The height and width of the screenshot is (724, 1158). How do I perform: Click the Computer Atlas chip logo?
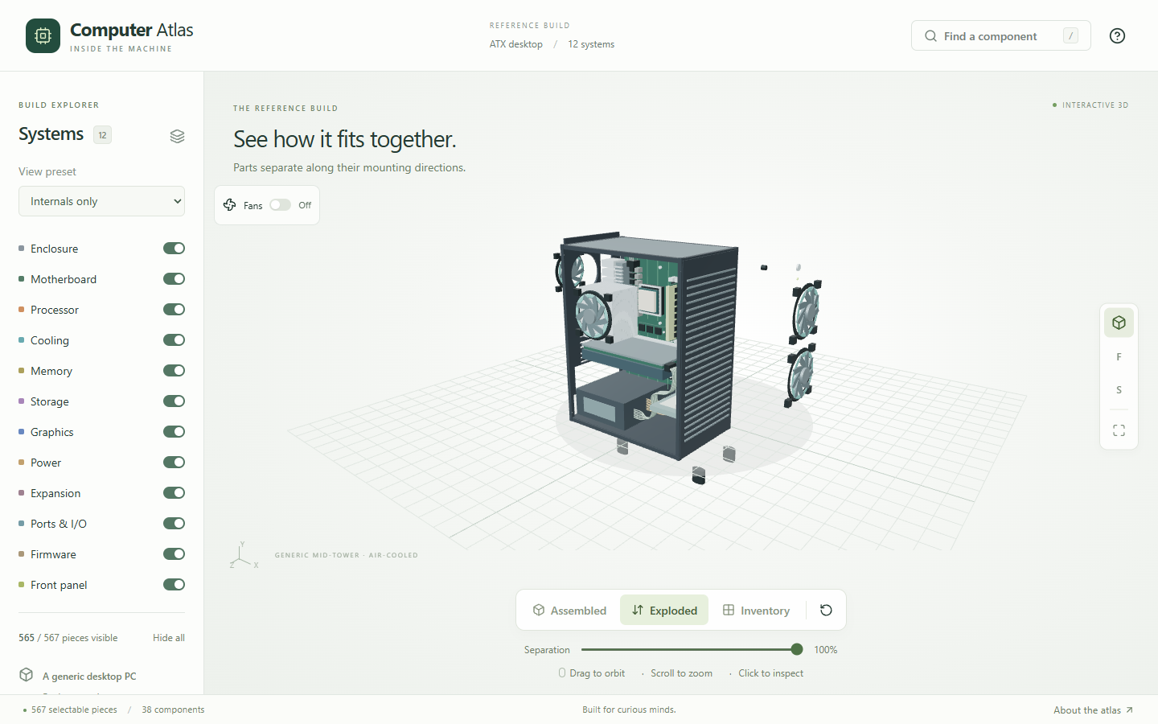tap(43, 36)
